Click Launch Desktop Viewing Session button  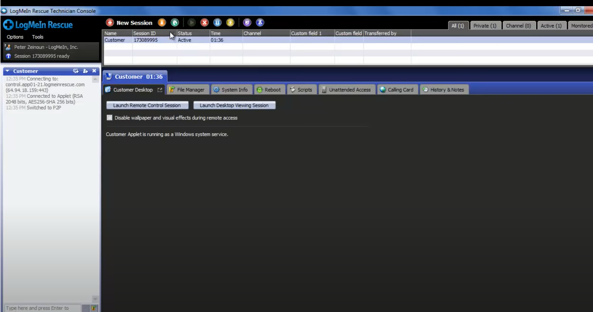(234, 105)
